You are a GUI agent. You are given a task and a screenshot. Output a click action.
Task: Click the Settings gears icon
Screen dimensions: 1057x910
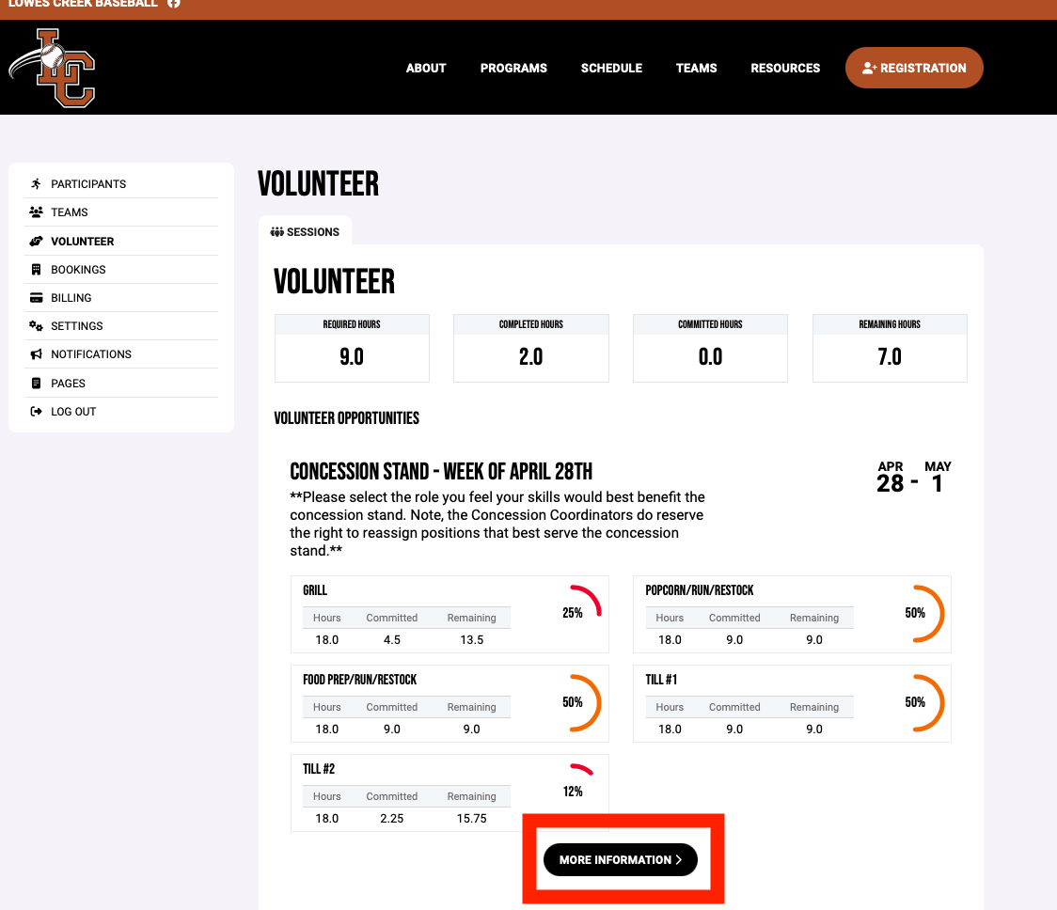click(x=36, y=326)
